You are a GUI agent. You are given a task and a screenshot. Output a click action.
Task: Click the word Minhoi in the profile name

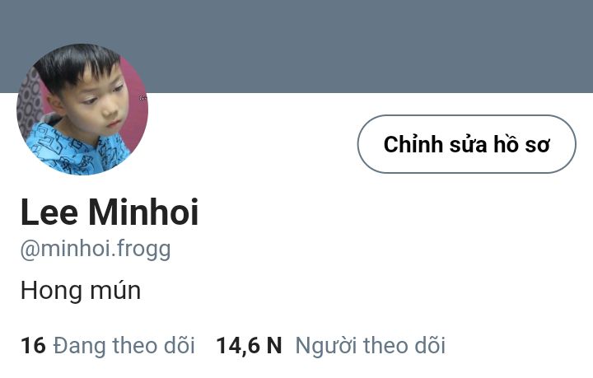point(143,212)
